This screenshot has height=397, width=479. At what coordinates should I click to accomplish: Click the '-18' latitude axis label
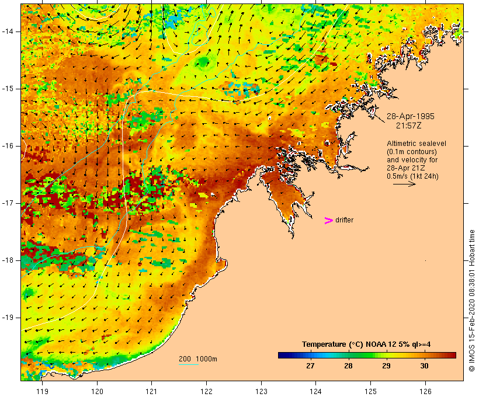tap(8, 260)
